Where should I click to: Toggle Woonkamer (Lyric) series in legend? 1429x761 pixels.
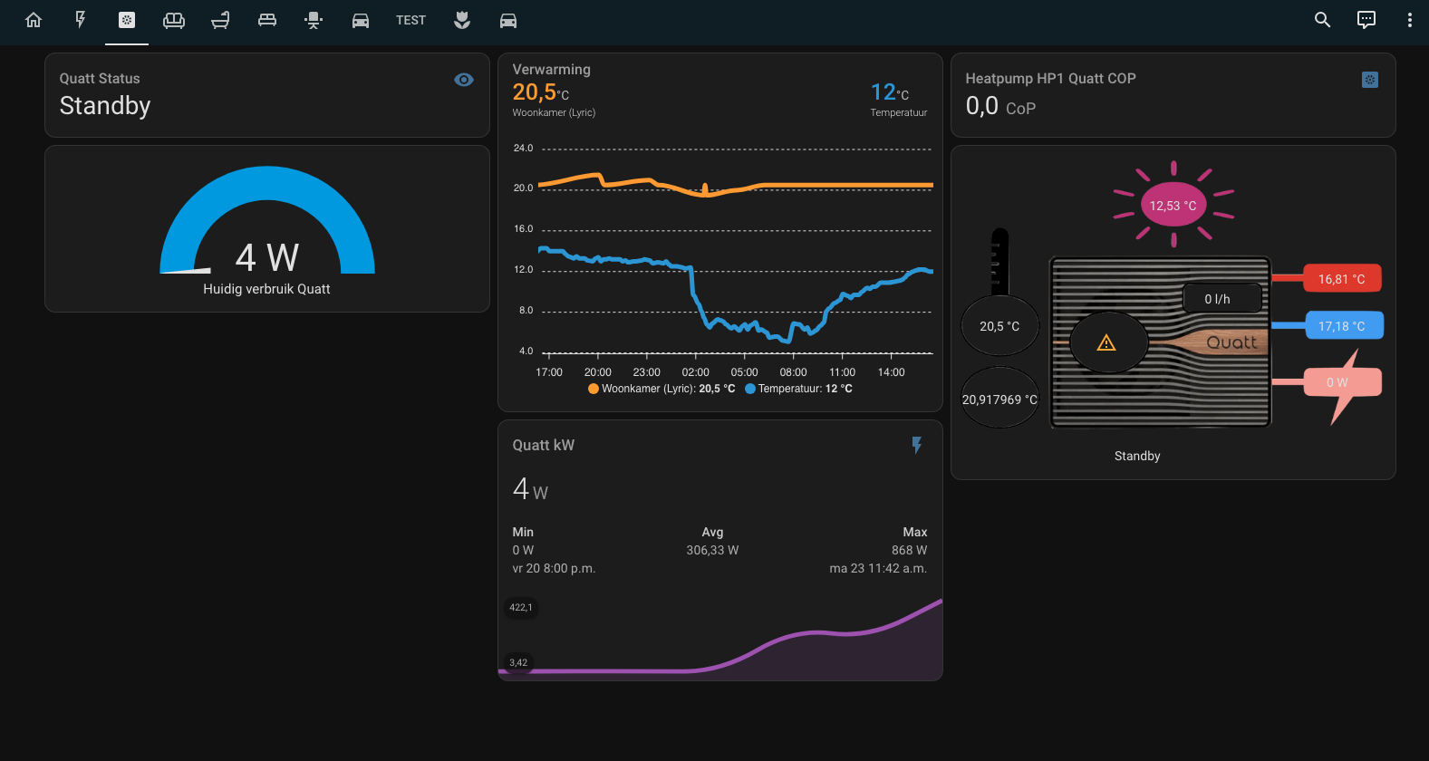pyautogui.click(x=661, y=389)
